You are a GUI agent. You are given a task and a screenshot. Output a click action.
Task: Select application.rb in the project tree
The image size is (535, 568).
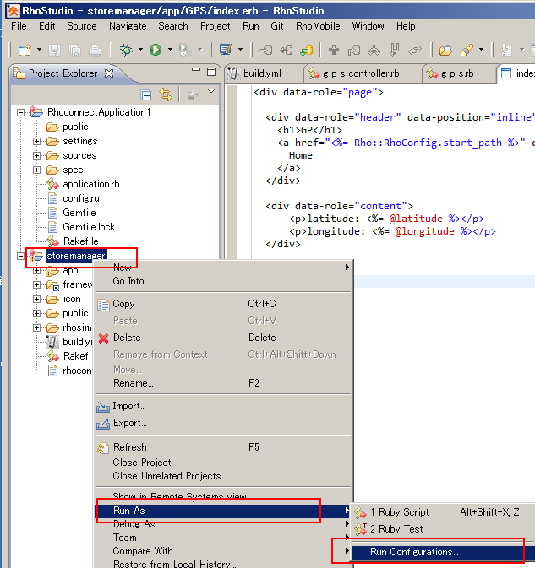coord(90,184)
